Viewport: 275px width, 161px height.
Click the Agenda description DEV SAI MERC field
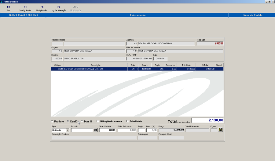(166, 44)
